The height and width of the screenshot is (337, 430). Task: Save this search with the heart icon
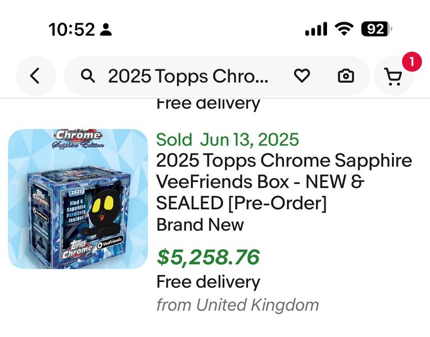click(302, 76)
